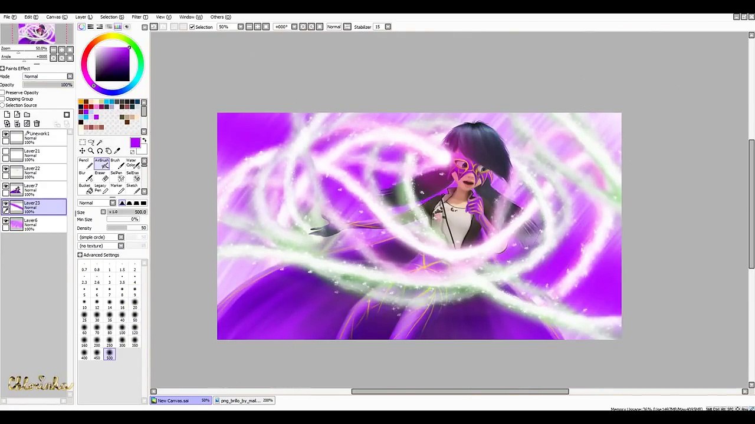This screenshot has width=755, height=424.
Task: Open the simple circle brush shape dropdown
Action: tap(101, 237)
